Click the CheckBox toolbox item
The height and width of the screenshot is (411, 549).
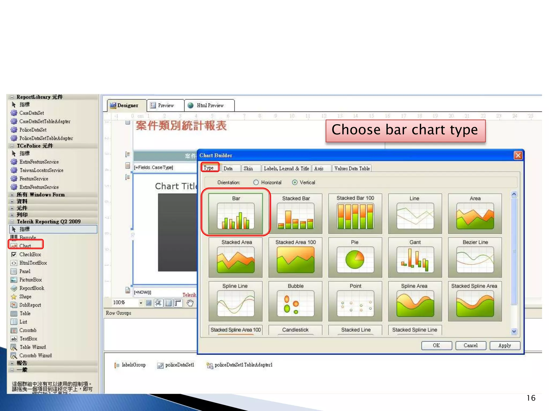[x=30, y=254]
